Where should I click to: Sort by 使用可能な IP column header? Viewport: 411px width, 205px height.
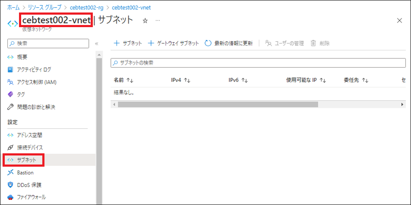pos(306,80)
